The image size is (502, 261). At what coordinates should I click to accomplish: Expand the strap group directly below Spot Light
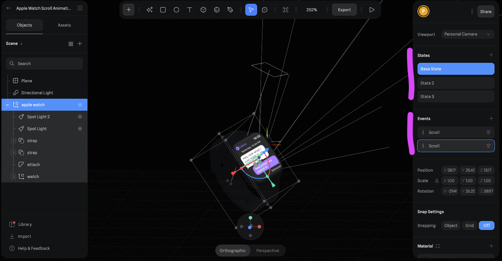pos(13,141)
